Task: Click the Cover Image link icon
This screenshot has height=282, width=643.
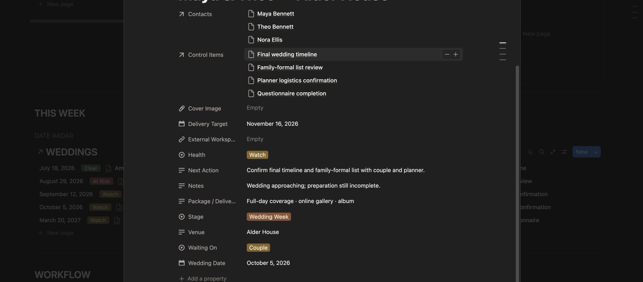Action: pos(182,108)
